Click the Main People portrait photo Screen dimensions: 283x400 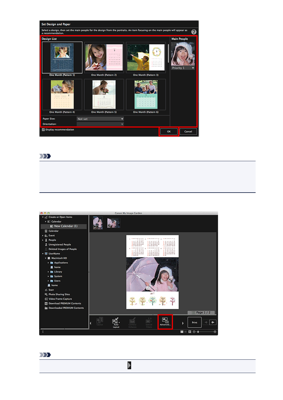coord(183,54)
